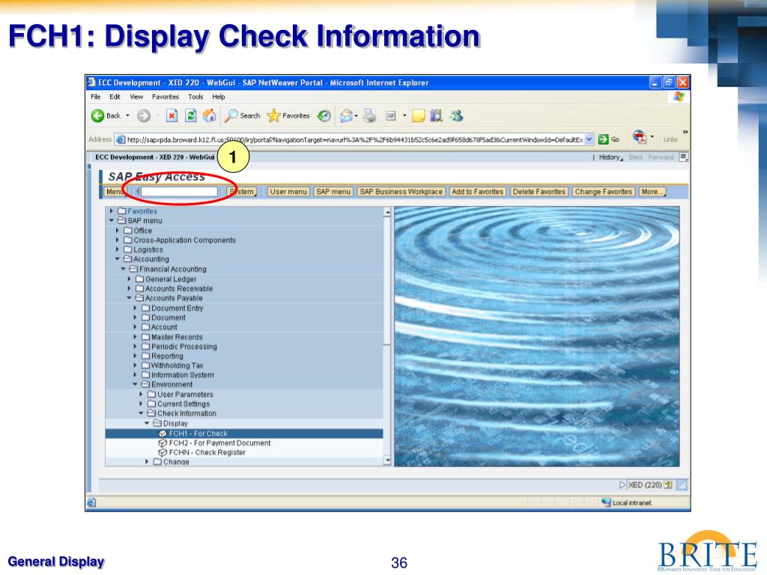Image resolution: width=767 pixels, height=575 pixels.
Task: Click the Edit with Word icon
Action: 391,116
